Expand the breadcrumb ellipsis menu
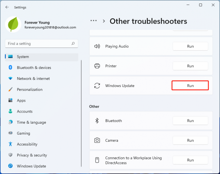 coord(94,21)
